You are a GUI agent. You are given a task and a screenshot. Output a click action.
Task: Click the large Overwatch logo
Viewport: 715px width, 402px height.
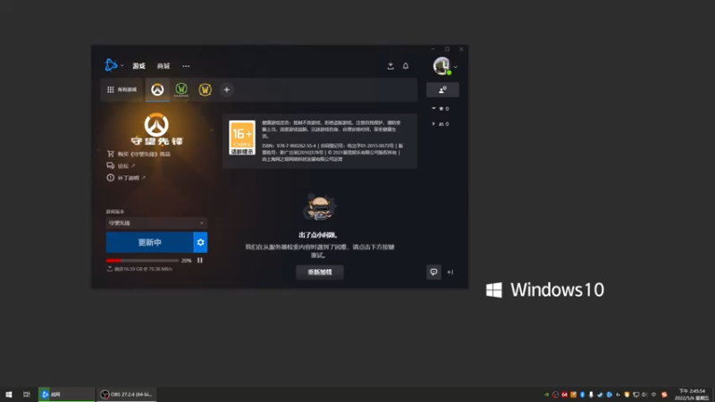pyautogui.click(x=156, y=129)
